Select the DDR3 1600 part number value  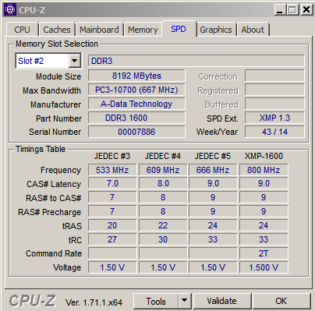click(x=136, y=118)
